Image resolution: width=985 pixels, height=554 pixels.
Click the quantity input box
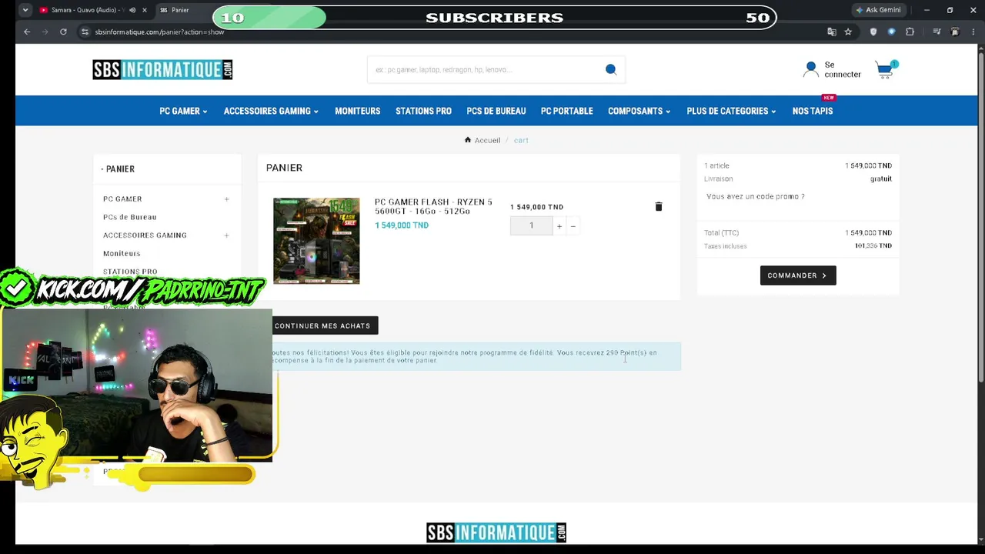(531, 225)
